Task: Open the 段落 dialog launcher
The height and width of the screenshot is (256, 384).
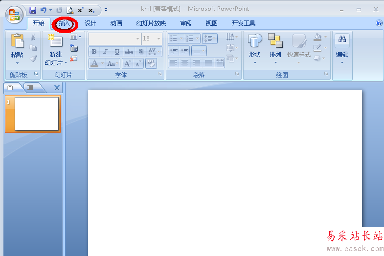Action: pos(237,74)
